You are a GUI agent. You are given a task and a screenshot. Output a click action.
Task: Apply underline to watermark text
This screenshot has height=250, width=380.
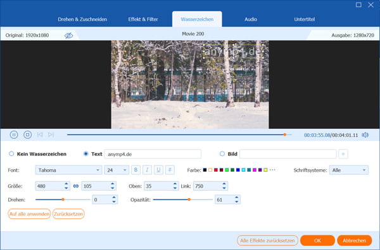(158, 170)
